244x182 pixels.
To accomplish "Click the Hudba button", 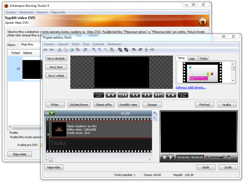I will [227, 105].
